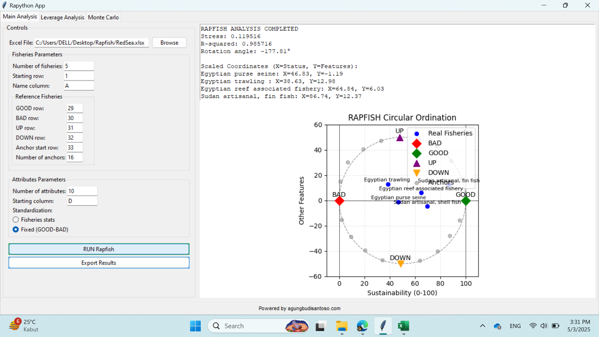Click the DOWN row field
The image size is (599, 337).
(x=75, y=138)
